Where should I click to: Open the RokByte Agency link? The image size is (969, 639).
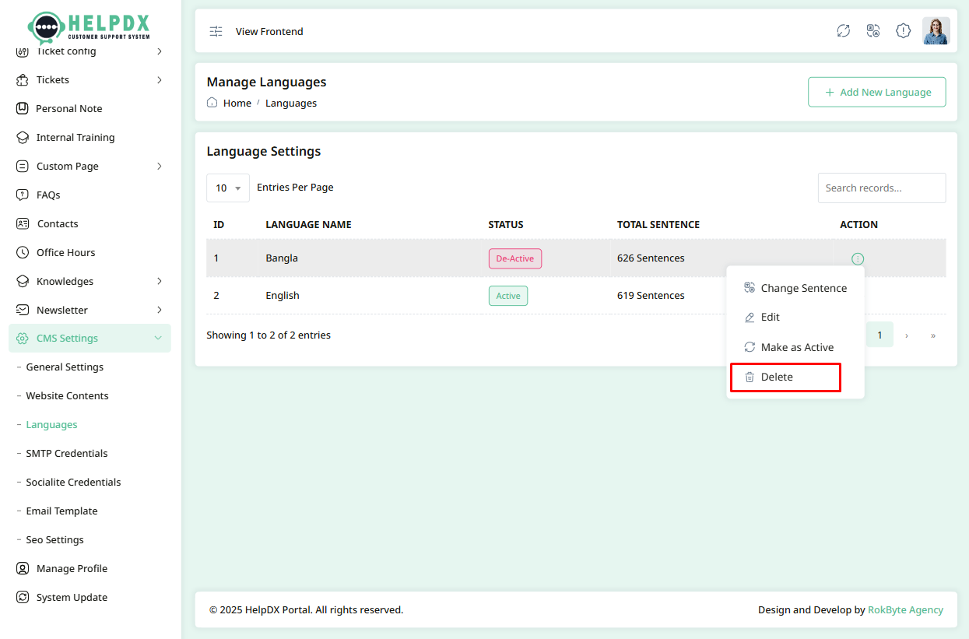[905, 610]
